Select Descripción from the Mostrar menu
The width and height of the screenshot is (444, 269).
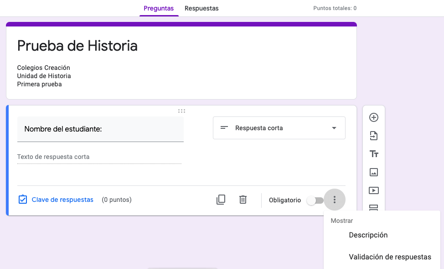click(x=368, y=235)
